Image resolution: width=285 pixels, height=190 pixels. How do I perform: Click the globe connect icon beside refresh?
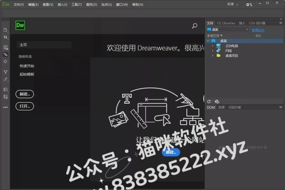[x=217, y=101]
